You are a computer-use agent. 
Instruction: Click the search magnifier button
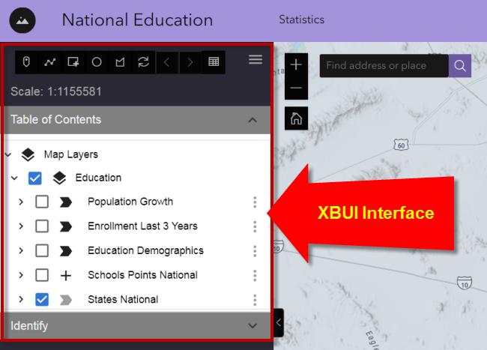point(460,66)
